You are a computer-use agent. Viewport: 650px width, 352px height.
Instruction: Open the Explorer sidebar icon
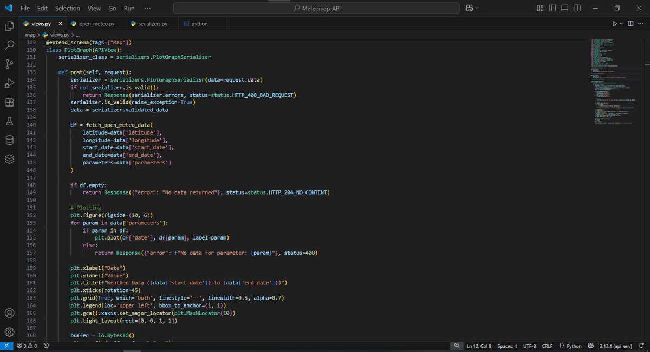[8, 25]
